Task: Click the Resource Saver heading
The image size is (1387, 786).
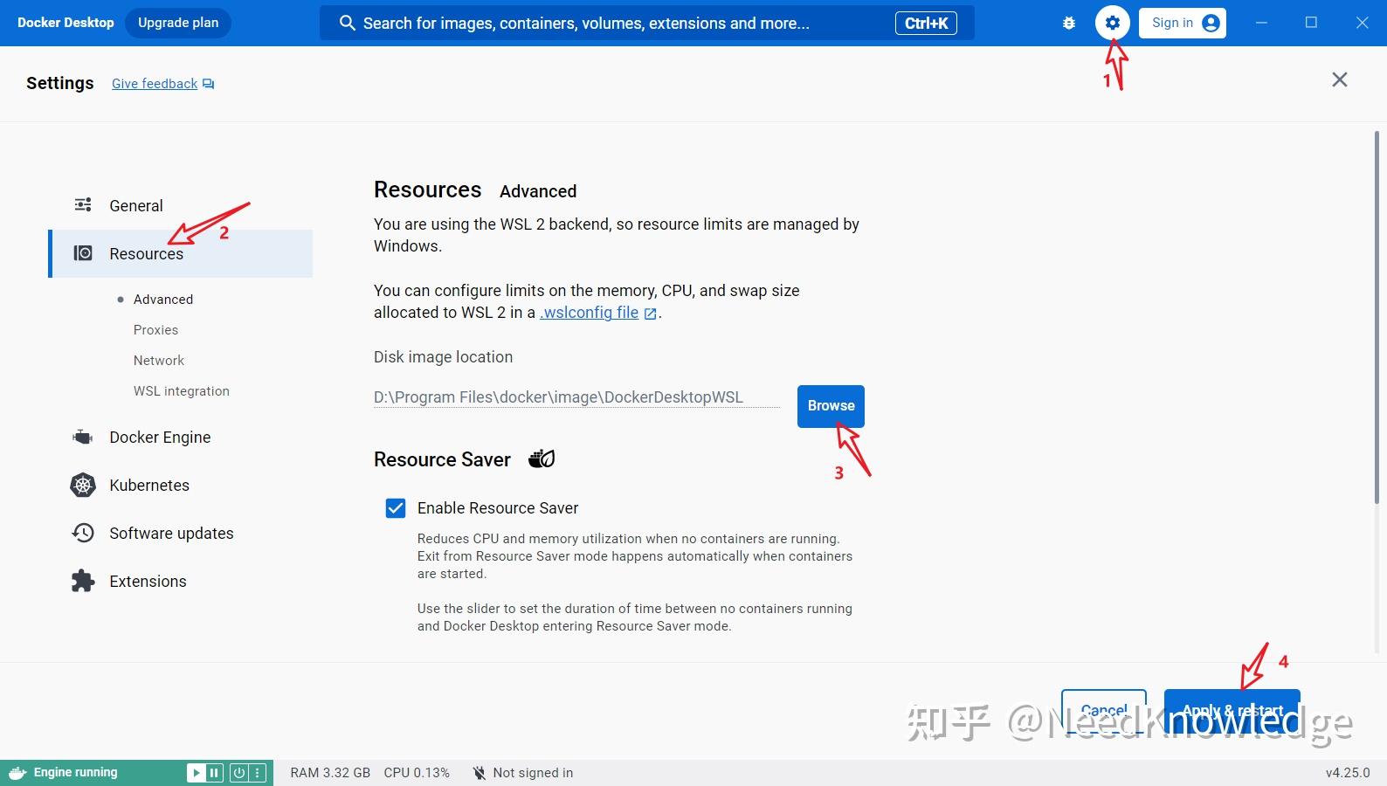Action: (x=442, y=459)
